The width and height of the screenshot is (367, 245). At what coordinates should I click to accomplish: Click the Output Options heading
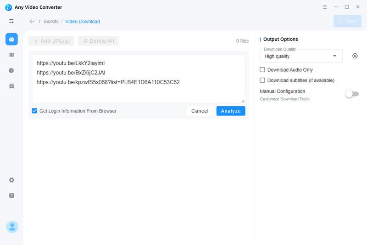point(281,39)
